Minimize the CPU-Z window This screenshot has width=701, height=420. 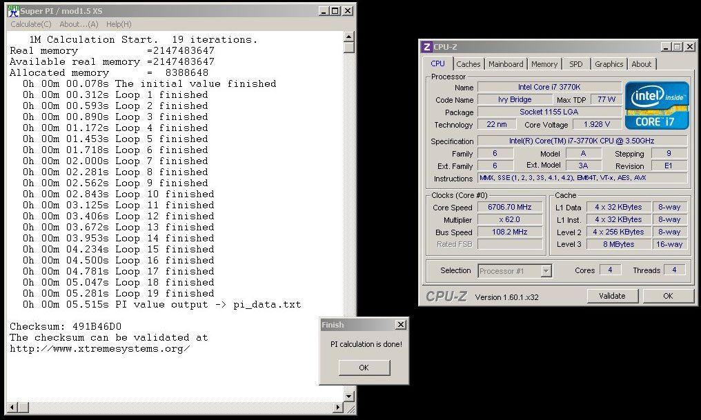tap(666, 46)
